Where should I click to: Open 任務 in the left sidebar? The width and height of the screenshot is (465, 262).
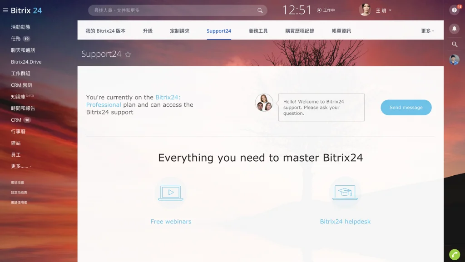[16, 39]
